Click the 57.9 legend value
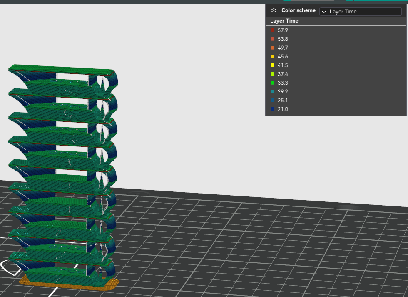The image size is (408, 297). pos(283,30)
